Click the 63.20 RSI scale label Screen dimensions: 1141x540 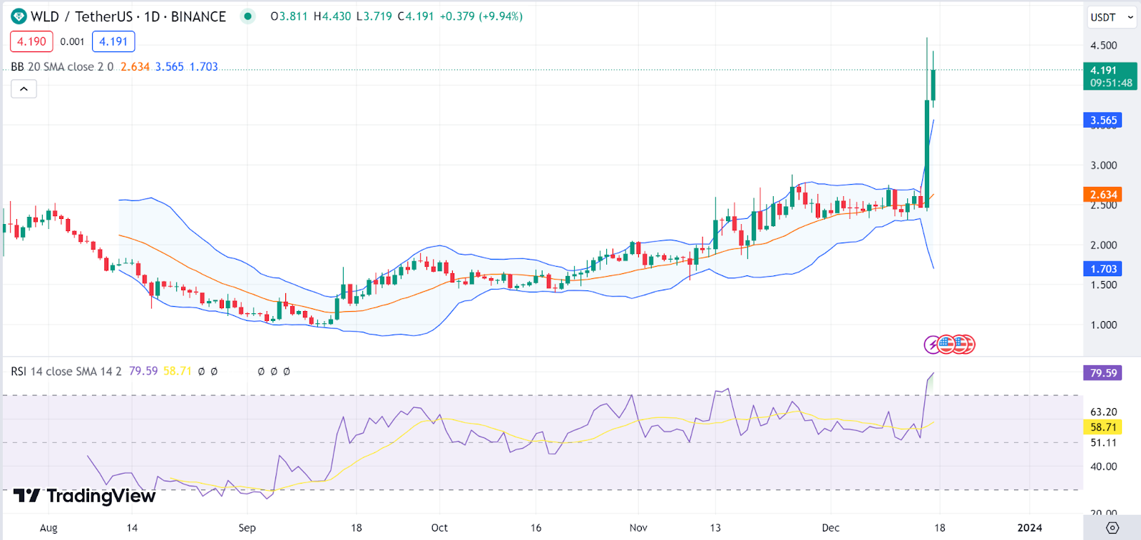(1103, 412)
